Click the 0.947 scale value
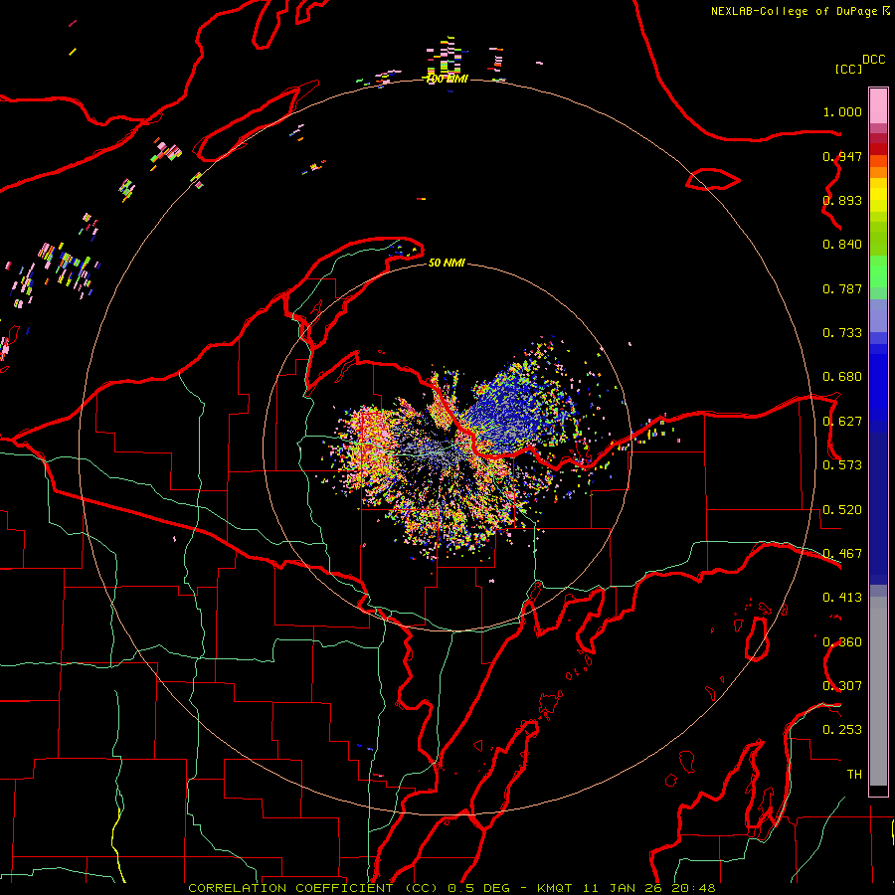 tap(842, 156)
